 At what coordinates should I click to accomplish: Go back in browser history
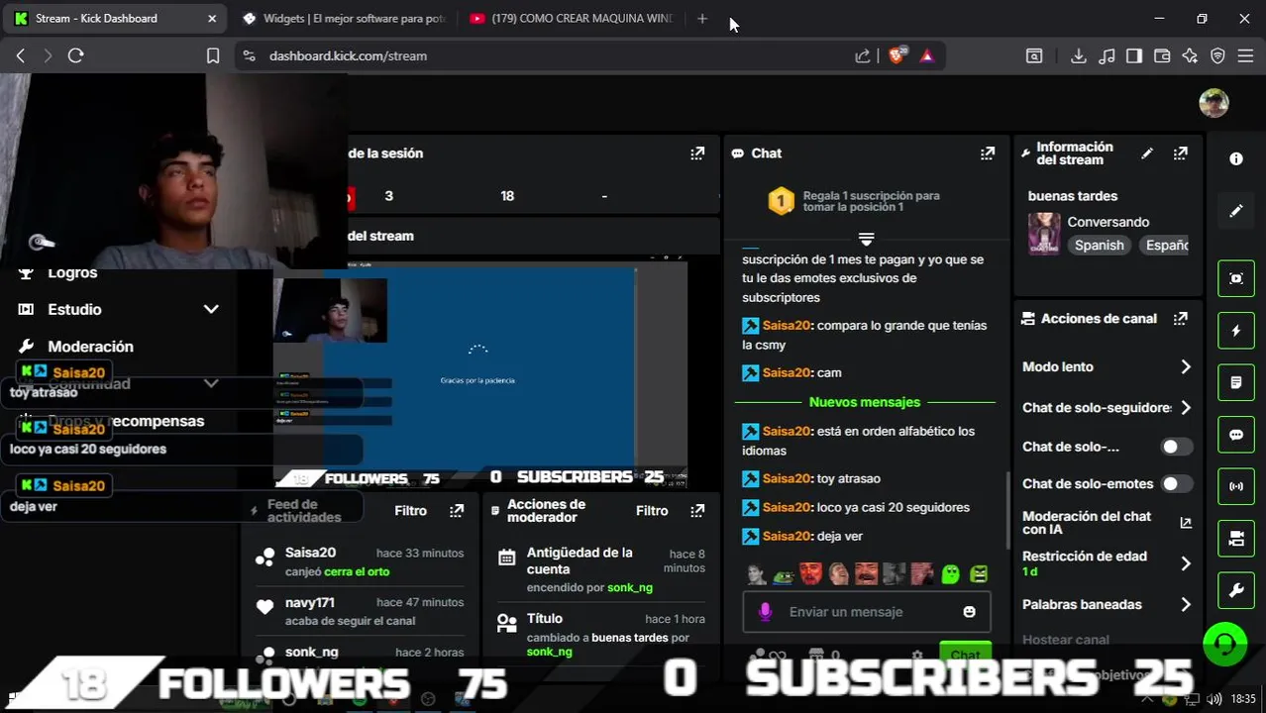click(21, 56)
